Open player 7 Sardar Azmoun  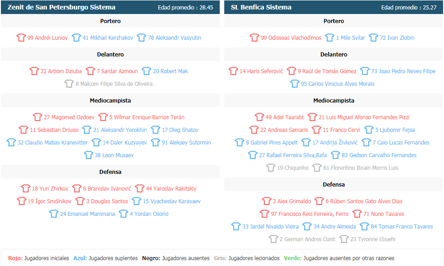117,71
